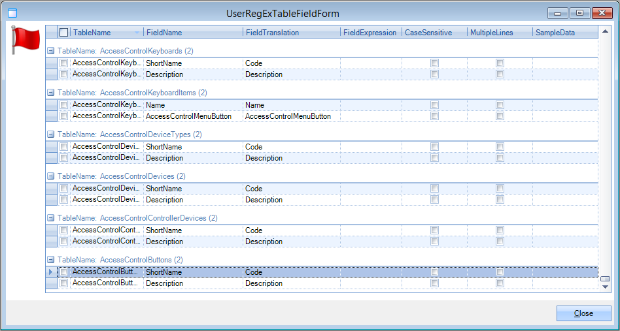Check the AccessControlKeyboards ShortName row checkbox
620x331 pixels.
pos(63,63)
